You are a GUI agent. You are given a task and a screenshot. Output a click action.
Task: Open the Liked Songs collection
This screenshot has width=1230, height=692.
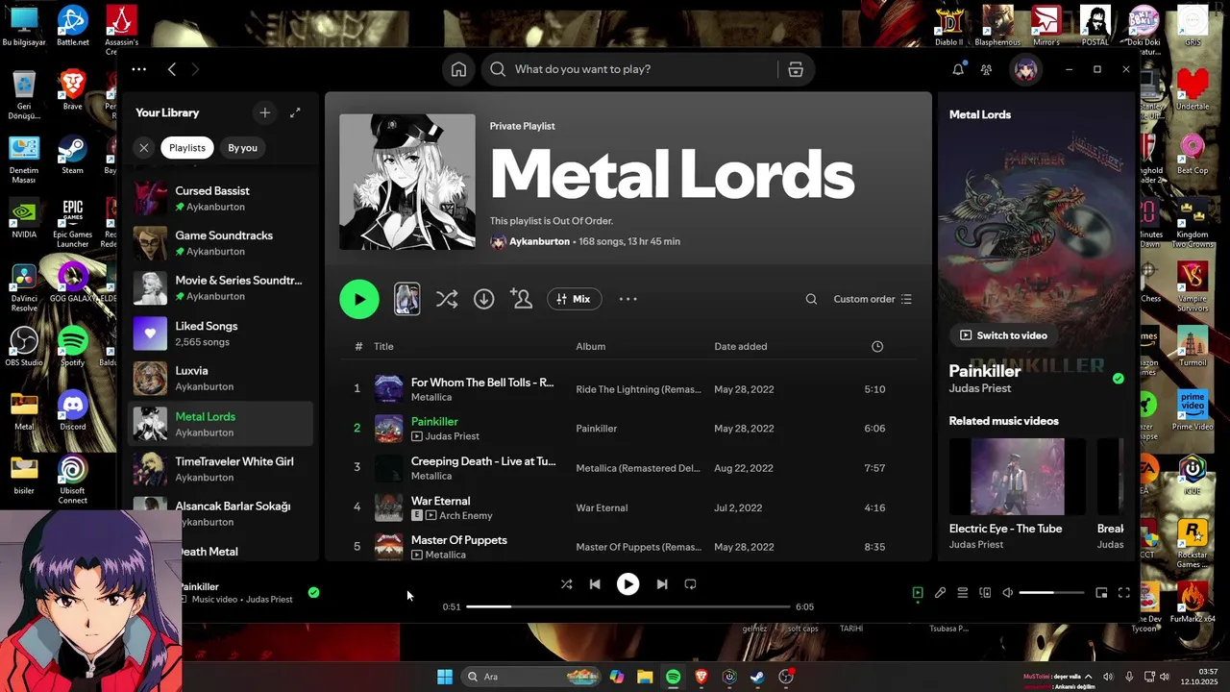[220, 334]
